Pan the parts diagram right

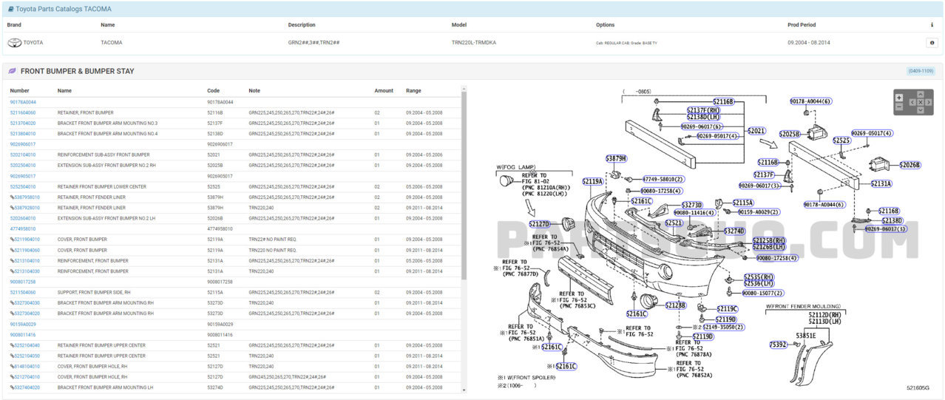coord(929,102)
